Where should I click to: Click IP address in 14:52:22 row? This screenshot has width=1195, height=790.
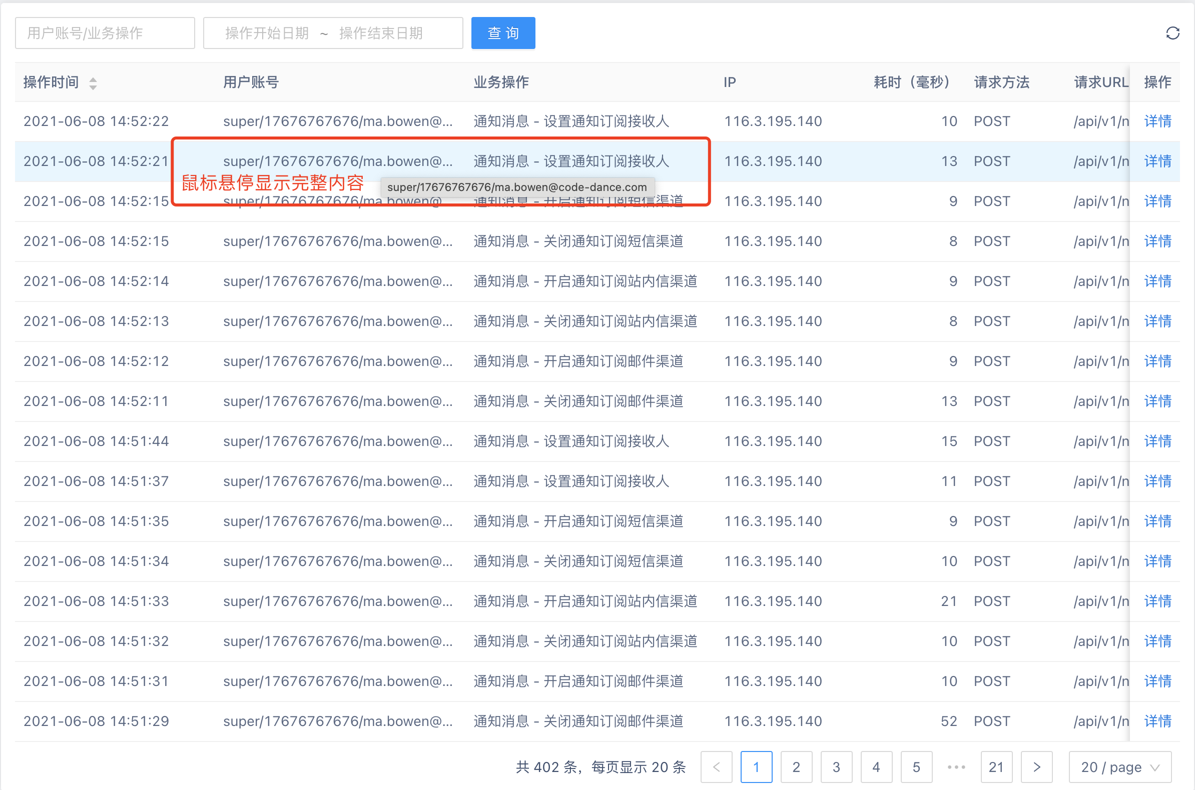click(773, 121)
